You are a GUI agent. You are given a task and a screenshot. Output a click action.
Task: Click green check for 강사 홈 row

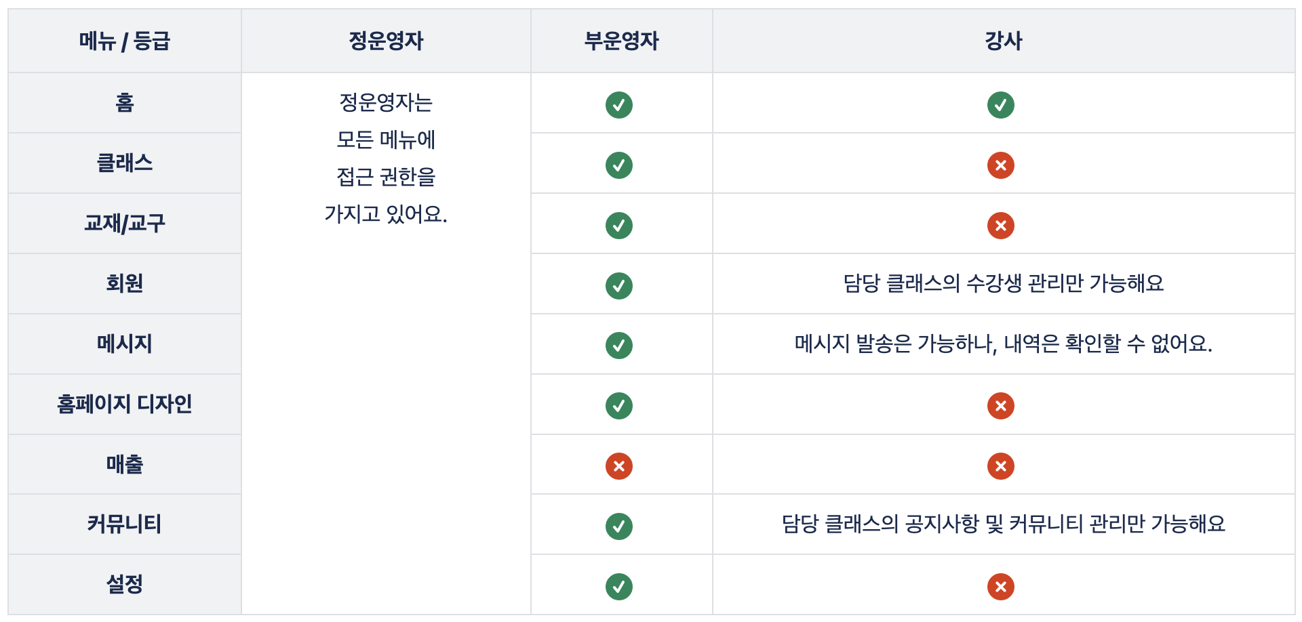1000,105
